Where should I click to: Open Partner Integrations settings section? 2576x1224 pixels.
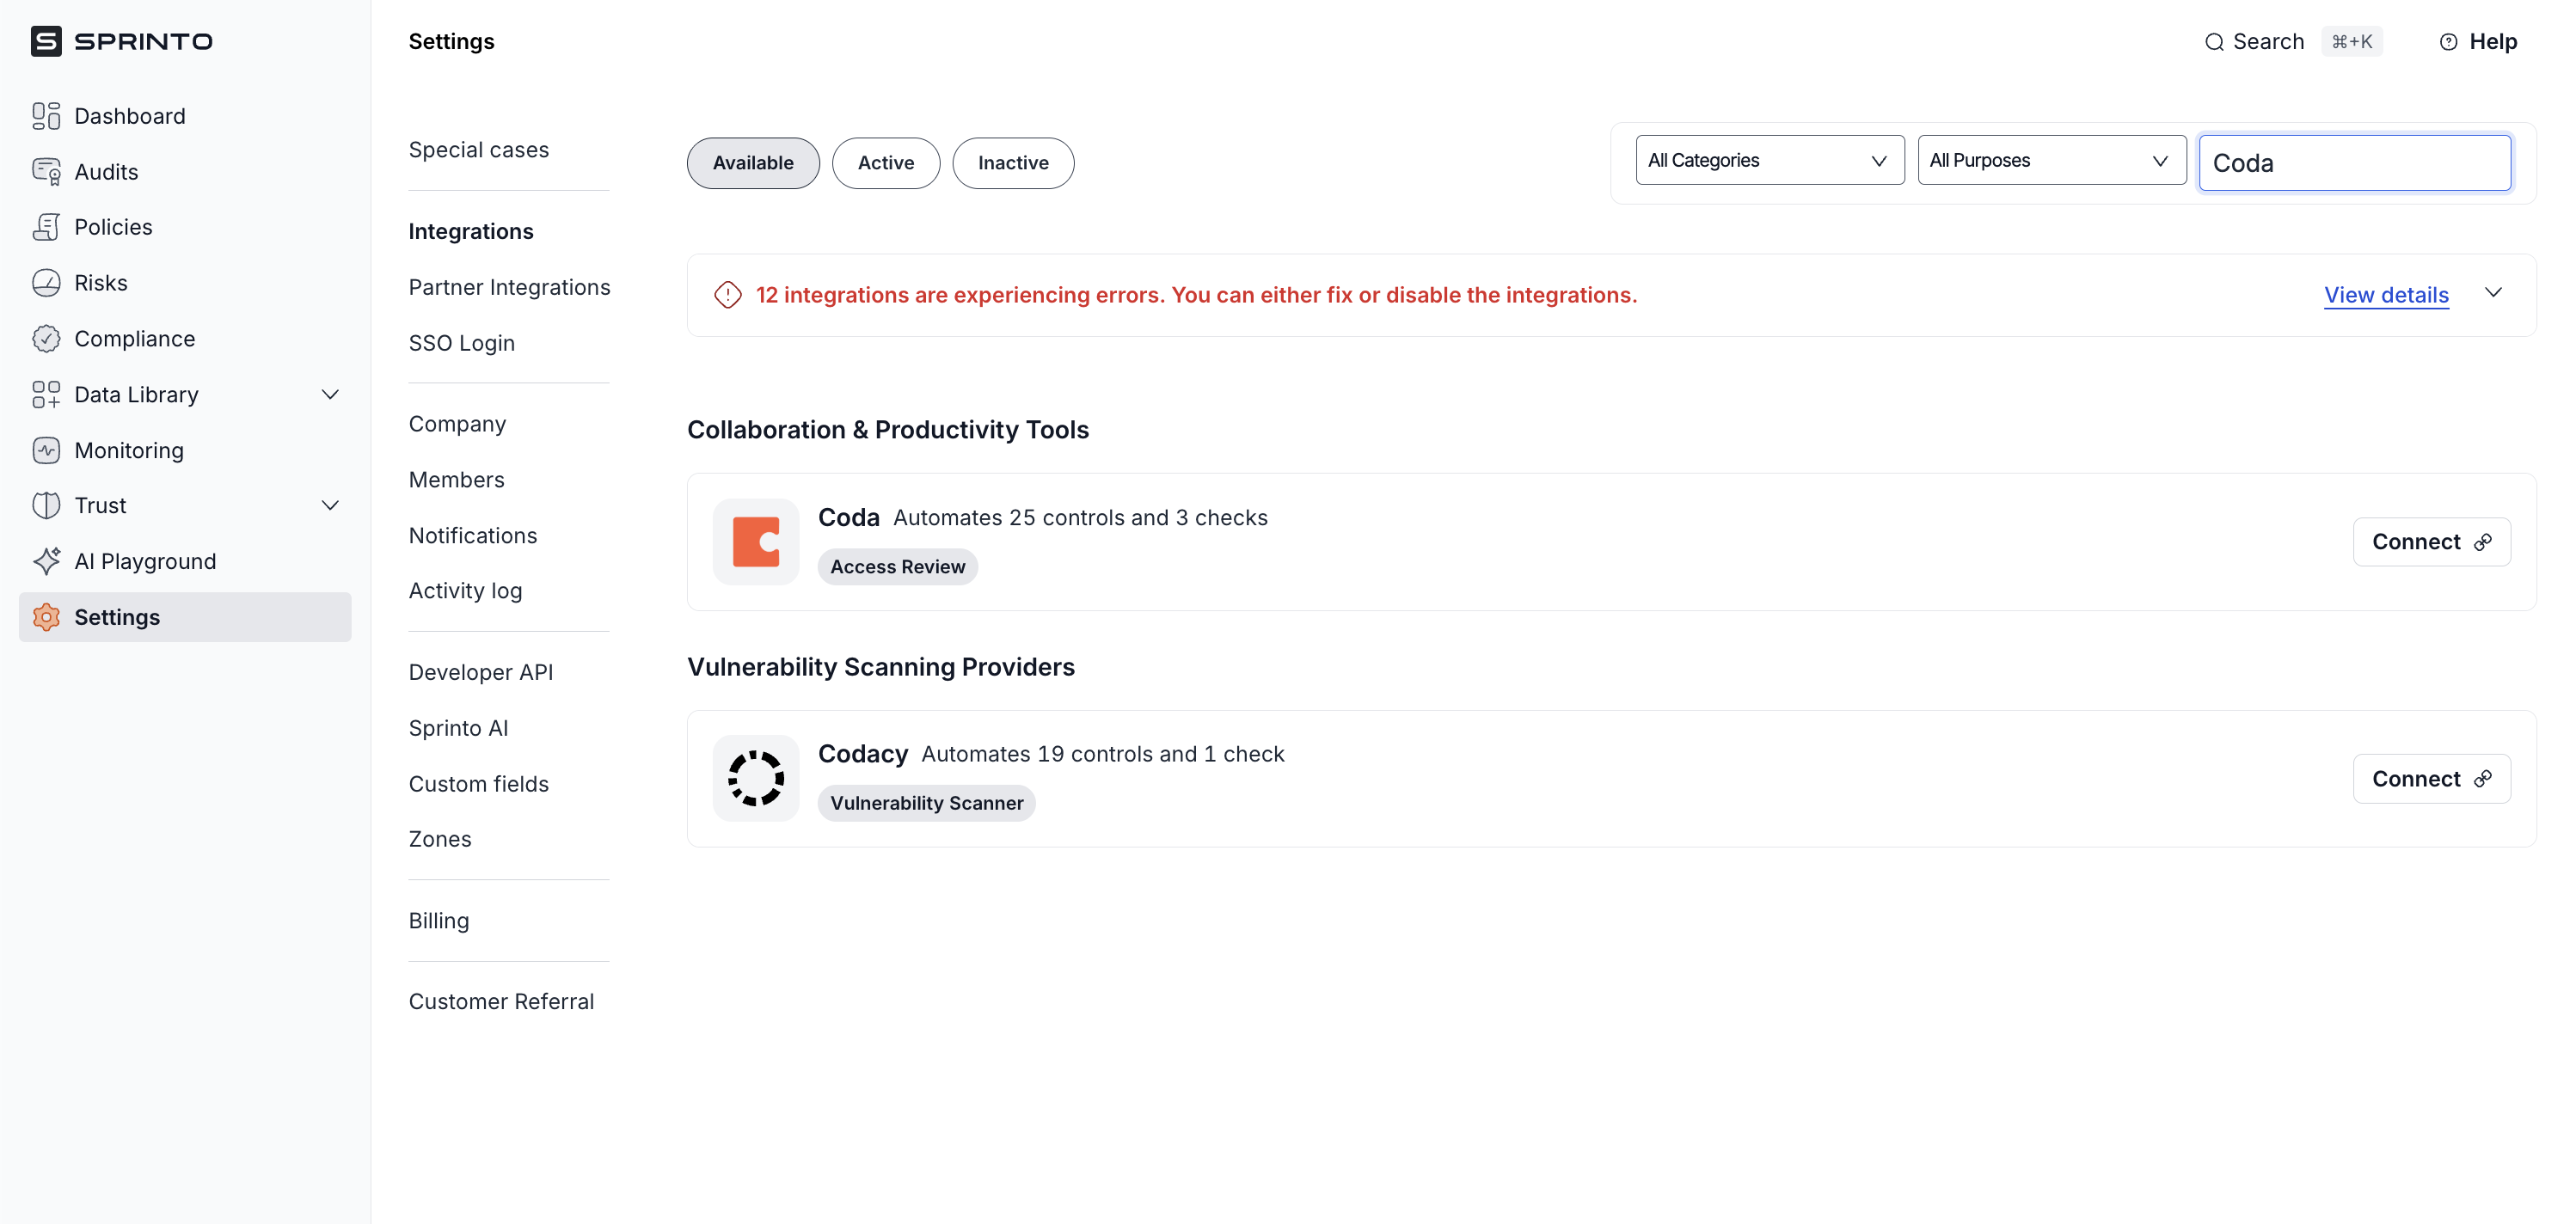pyautogui.click(x=509, y=287)
